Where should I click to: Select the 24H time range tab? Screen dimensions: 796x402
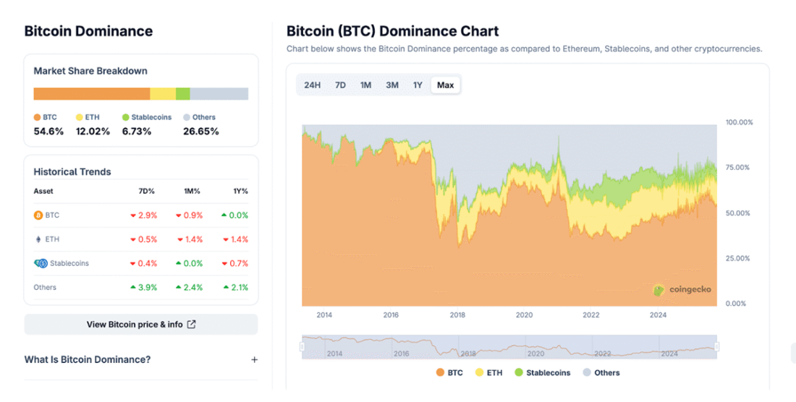312,85
